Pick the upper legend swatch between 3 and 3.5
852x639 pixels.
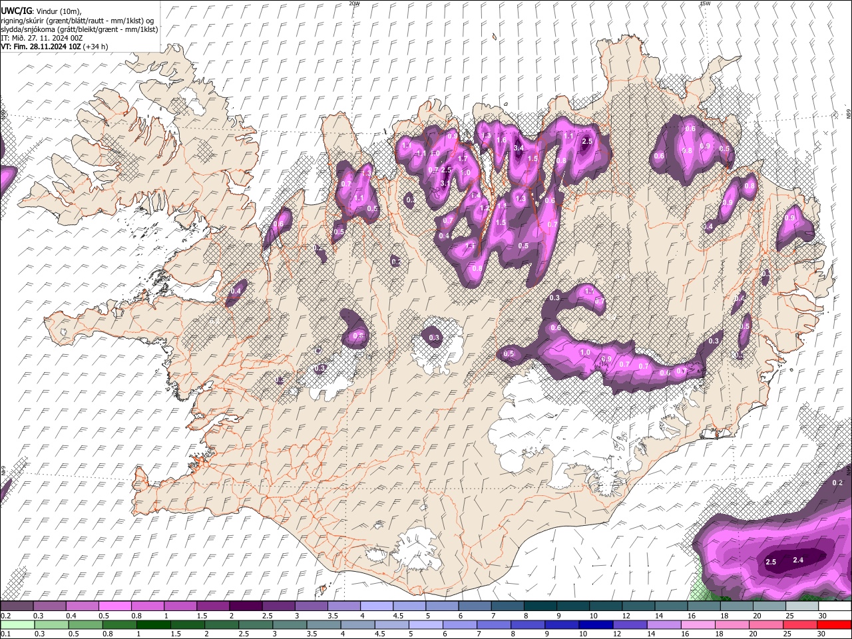(311, 606)
